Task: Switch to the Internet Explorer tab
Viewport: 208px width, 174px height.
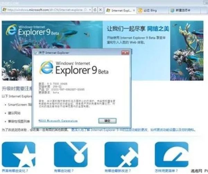Action: pyautogui.click(x=121, y=10)
